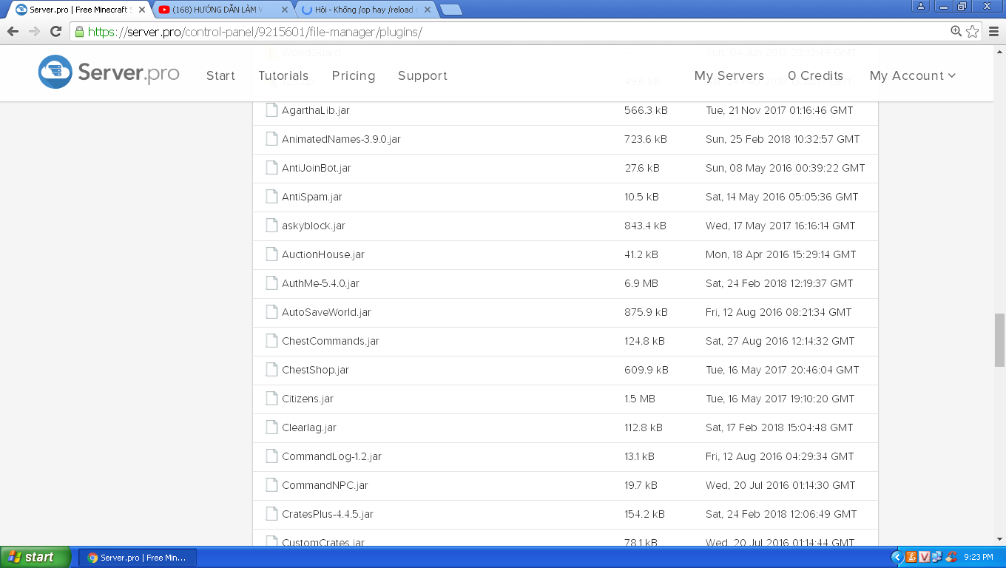This screenshot has width=1006, height=568.
Task: Open the Start menu item on Server.pro
Action: coord(220,75)
